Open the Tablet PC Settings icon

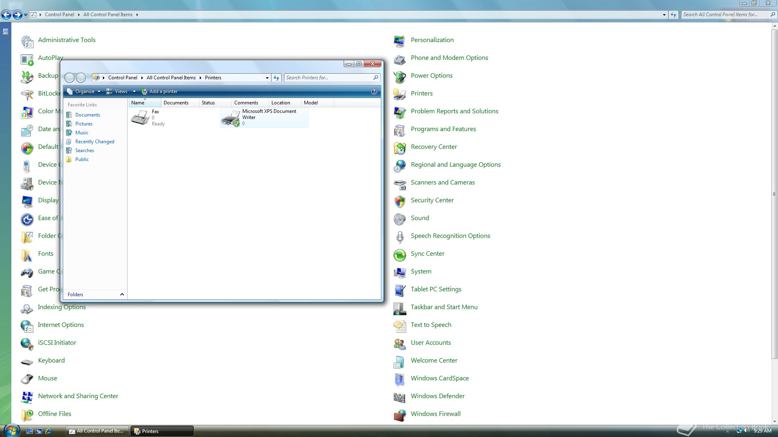tap(400, 290)
